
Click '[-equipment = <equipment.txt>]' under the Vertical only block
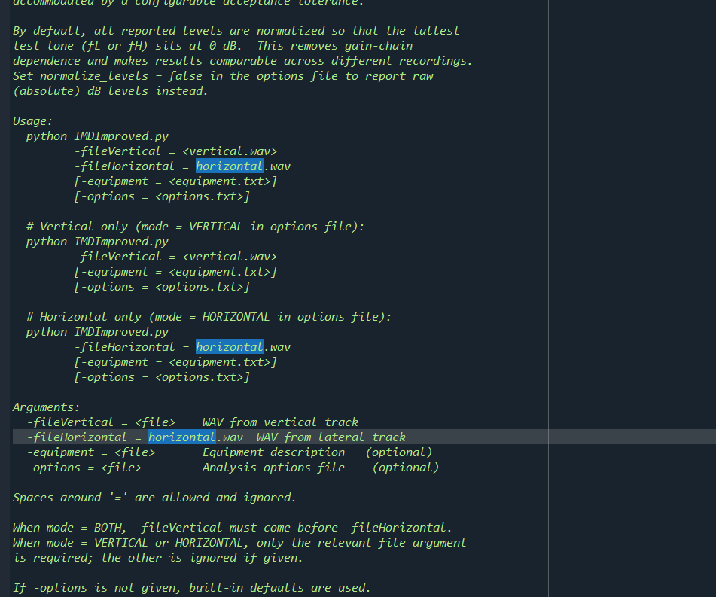175,273
